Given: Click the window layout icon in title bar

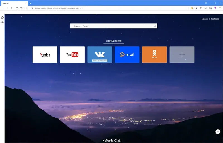Looking at the screenshot, I should [206, 3].
